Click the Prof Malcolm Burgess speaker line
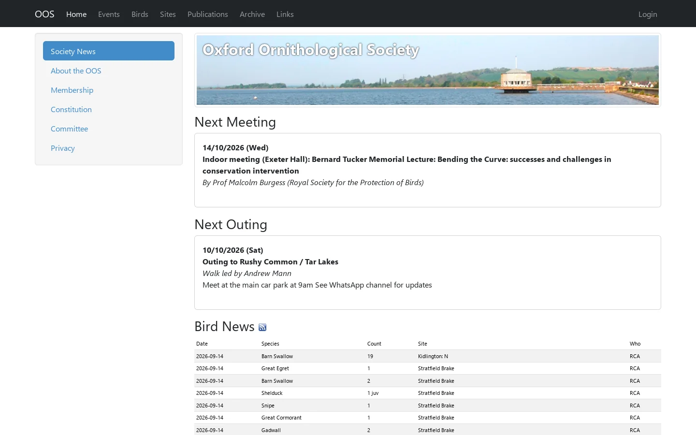696x435 pixels. pos(313,182)
